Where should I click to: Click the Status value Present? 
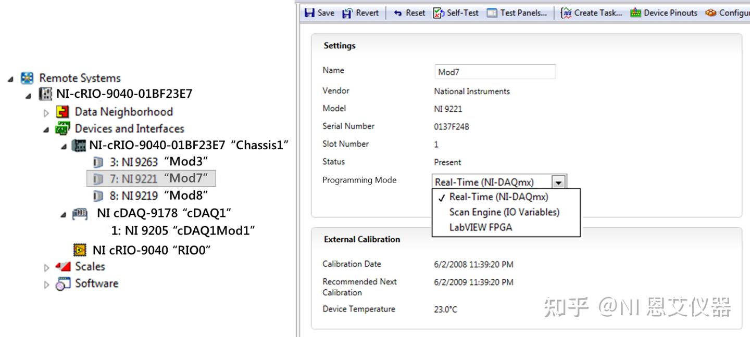click(447, 162)
